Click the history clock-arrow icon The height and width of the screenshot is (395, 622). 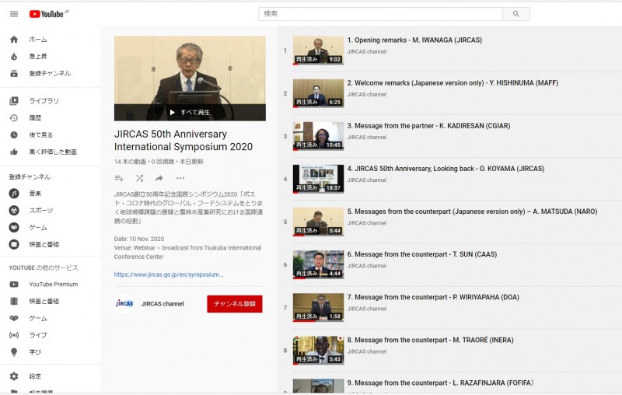click(x=14, y=117)
